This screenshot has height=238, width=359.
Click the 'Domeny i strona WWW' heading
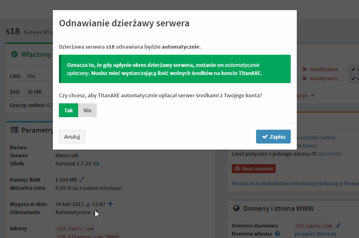click(x=278, y=208)
